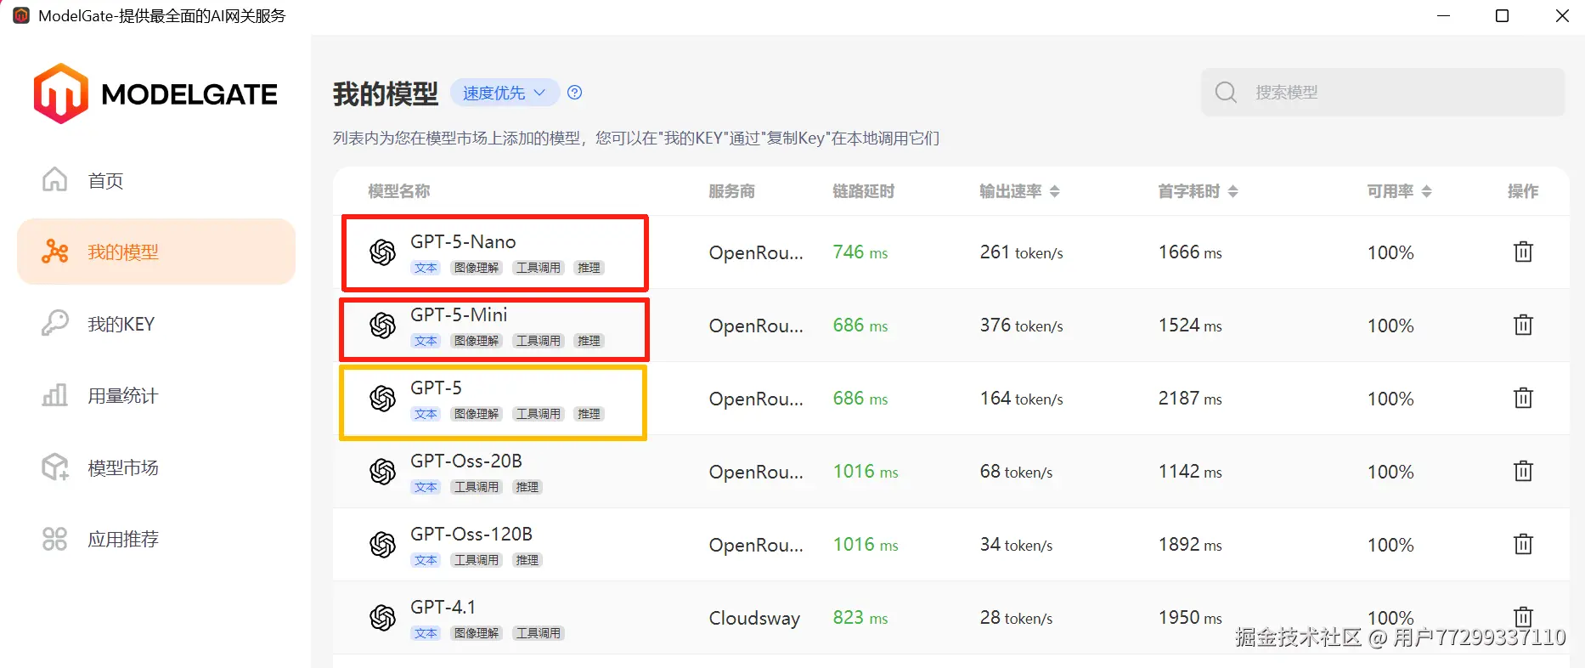Delete the GPT-4.1 model
Viewport: 1585px width, 668px height.
pyautogui.click(x=1523, y=617)
